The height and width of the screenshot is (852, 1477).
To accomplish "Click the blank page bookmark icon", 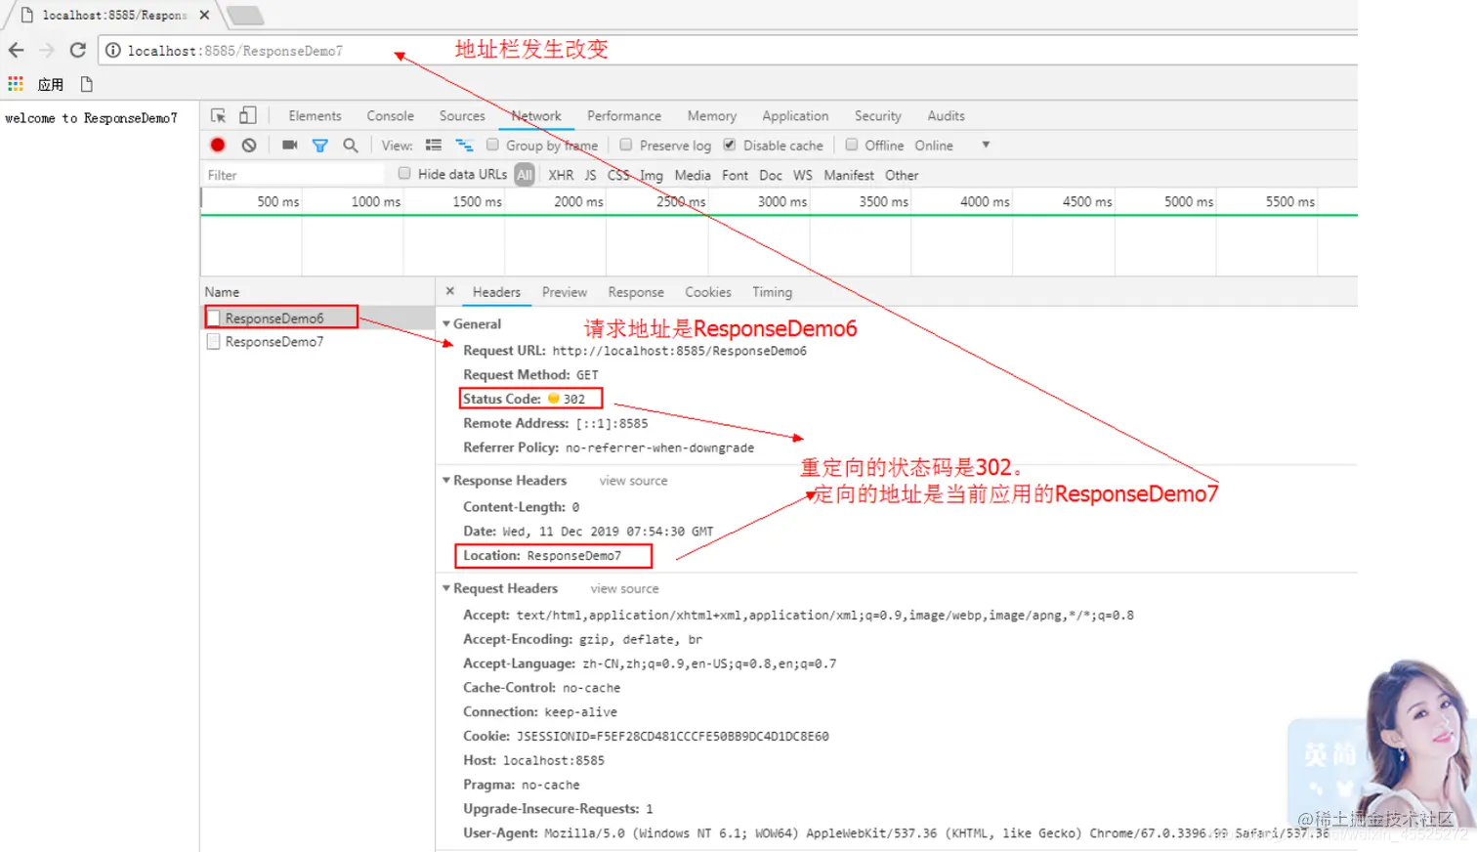I will pyautogui.click(x=87, y=84).
